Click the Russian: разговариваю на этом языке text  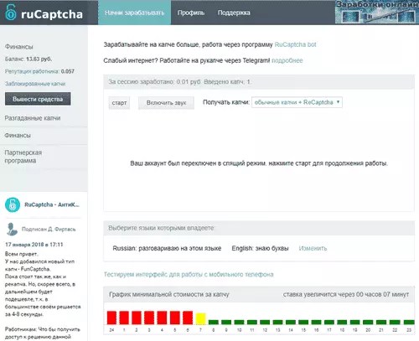167,248
